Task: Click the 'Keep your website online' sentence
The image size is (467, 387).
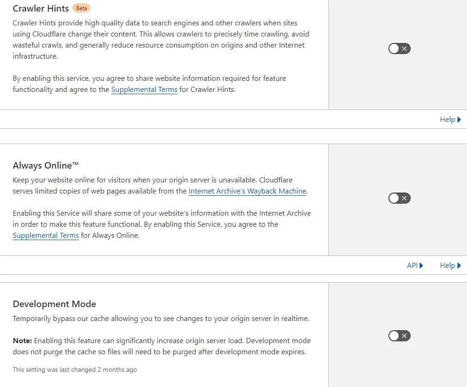Action: point(160,185)
